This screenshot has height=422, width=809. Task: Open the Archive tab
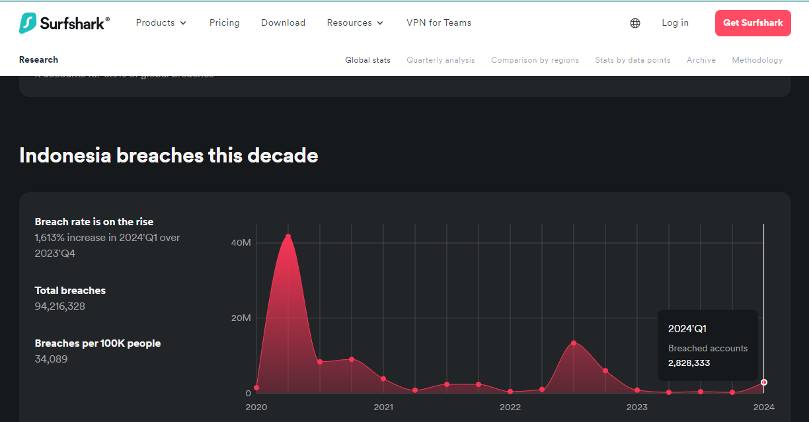pyautogui.click(x=701, y=60)
